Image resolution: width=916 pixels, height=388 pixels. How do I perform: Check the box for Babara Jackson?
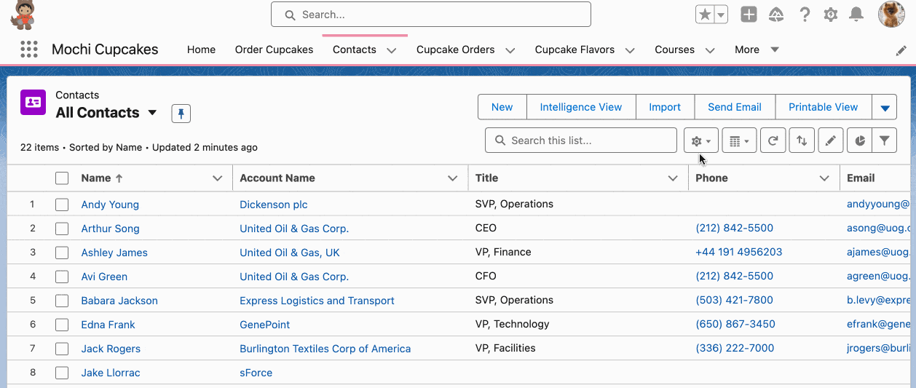pyautogui.click(x=62, y=301)
